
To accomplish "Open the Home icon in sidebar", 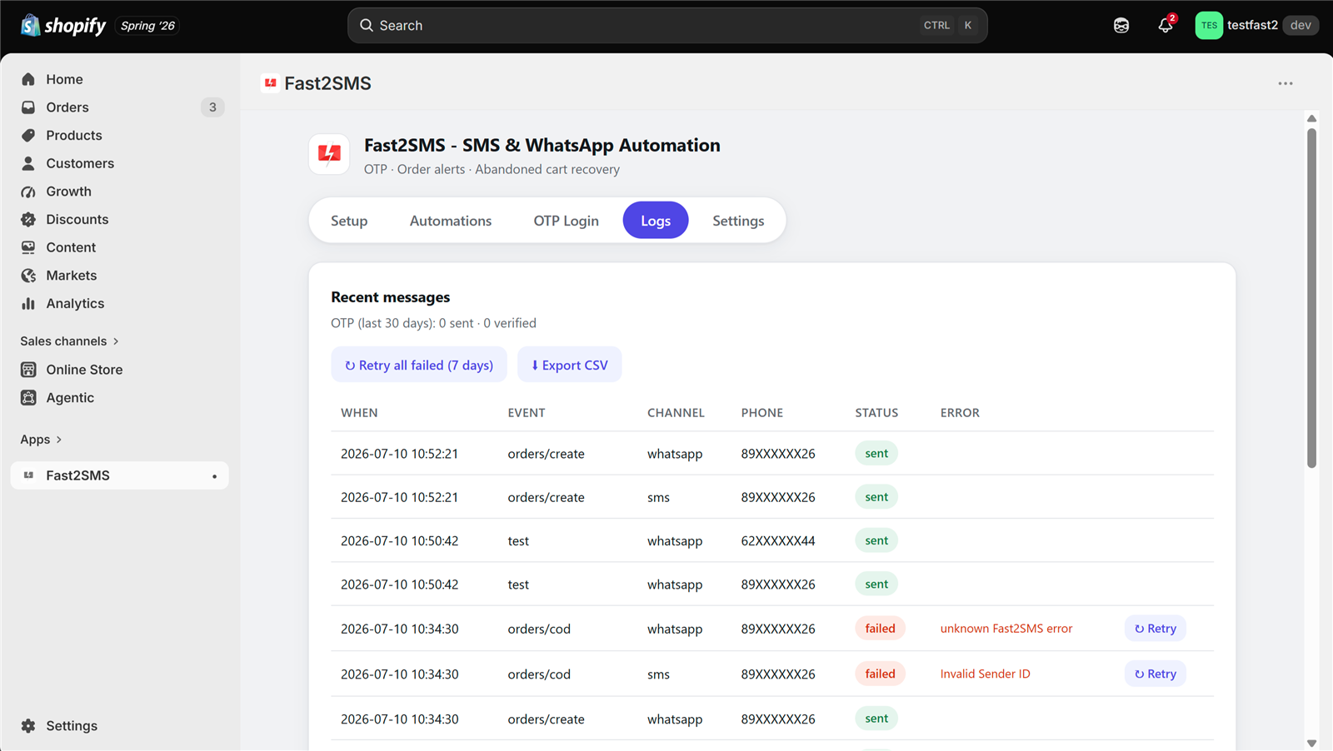I will tap(28, 79).
